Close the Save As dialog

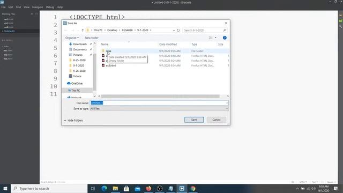click(x=226, y=23)
